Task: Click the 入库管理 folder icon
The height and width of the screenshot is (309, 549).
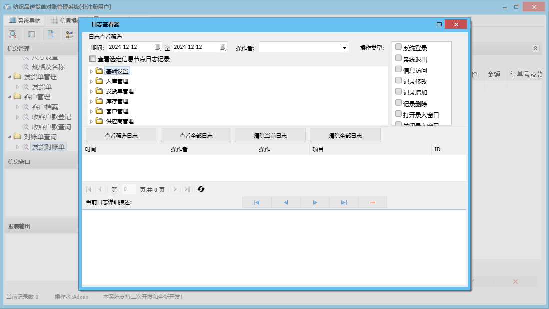Action: coord(100,81)
